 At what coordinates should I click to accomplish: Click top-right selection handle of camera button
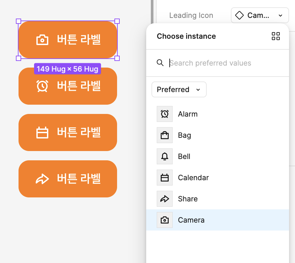[x=117, y=21]
